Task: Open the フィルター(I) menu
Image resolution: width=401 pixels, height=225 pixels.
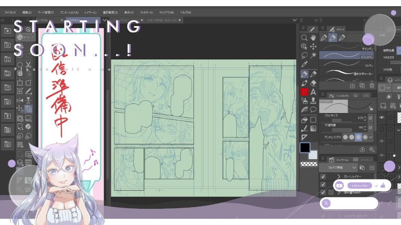Action: pos(146,12)
